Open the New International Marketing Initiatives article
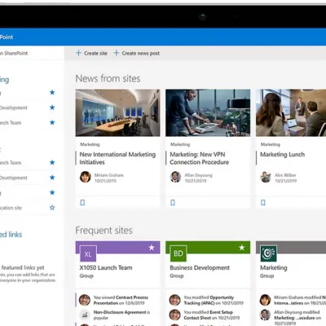Viewport: 326px width, 326px height. click(x=117, y=158)
